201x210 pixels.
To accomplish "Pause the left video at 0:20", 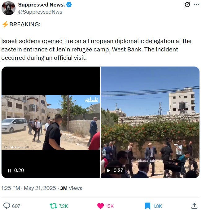I will click(x=9, y=170).
